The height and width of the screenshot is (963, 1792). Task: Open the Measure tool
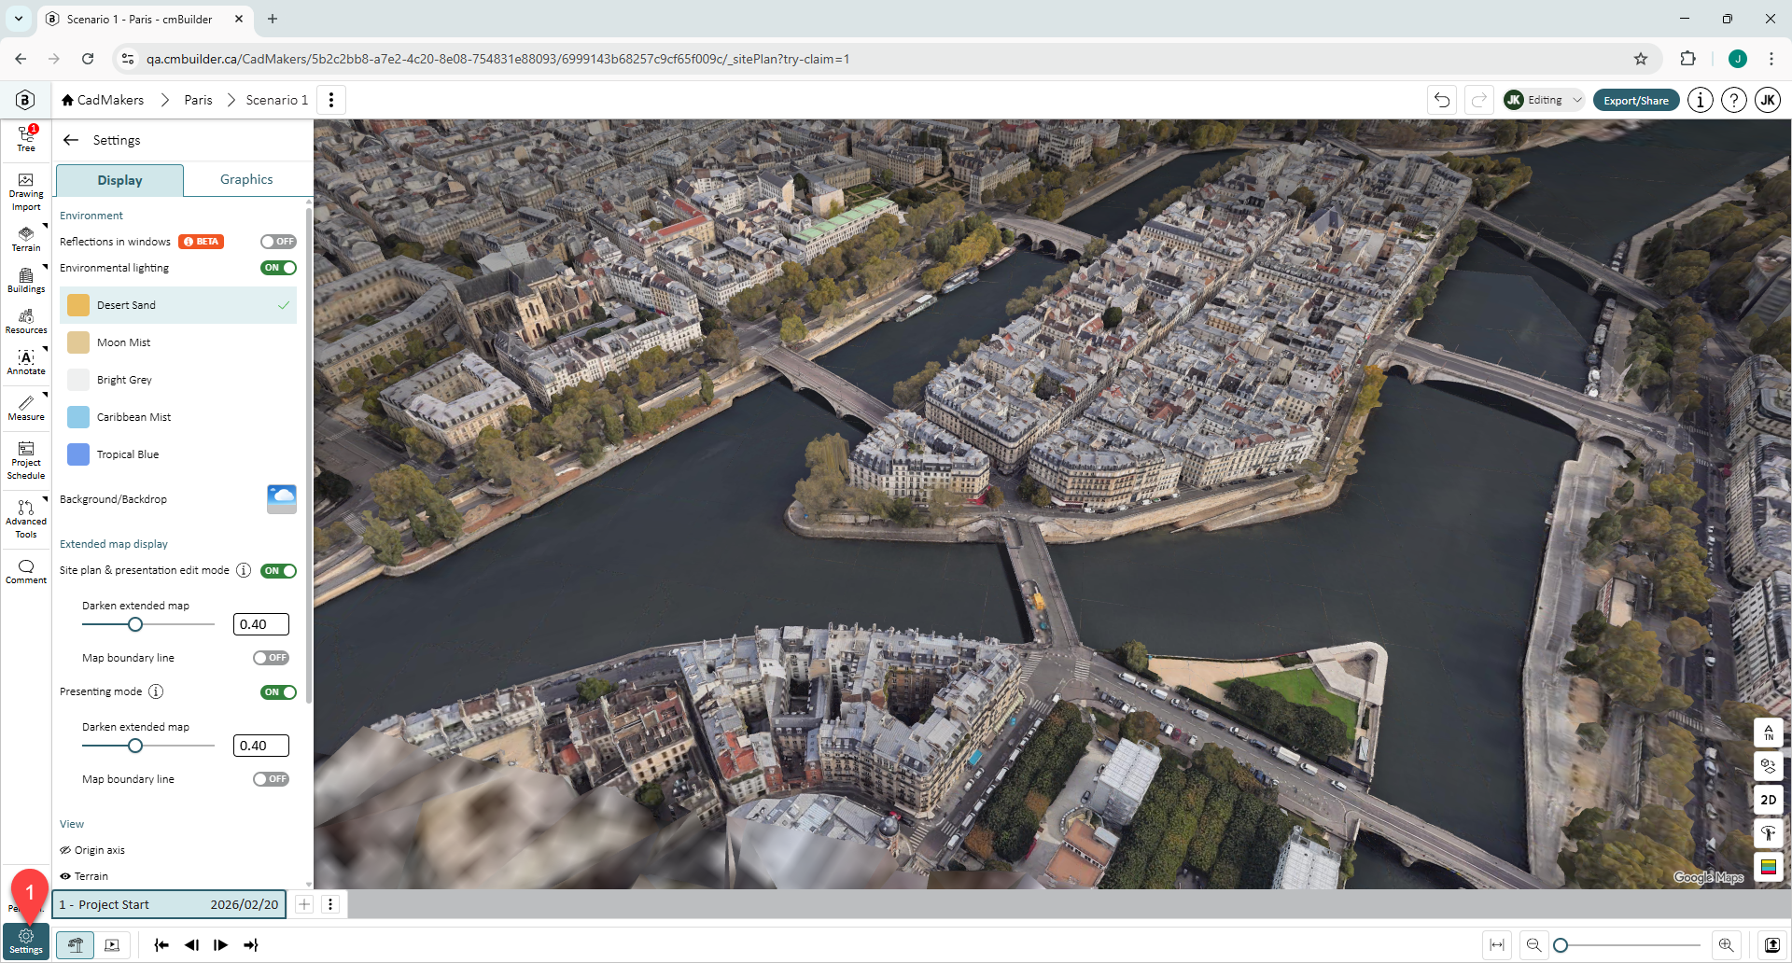pos(26,408)
